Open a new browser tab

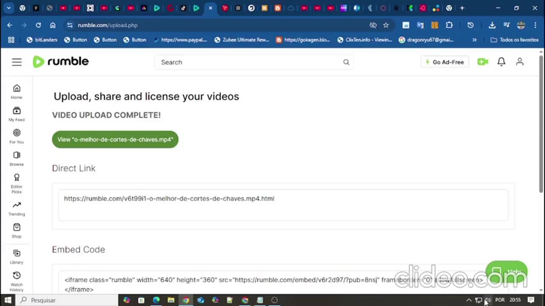coord(462,8)
